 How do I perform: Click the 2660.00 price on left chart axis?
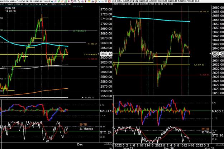coord(106,43)
